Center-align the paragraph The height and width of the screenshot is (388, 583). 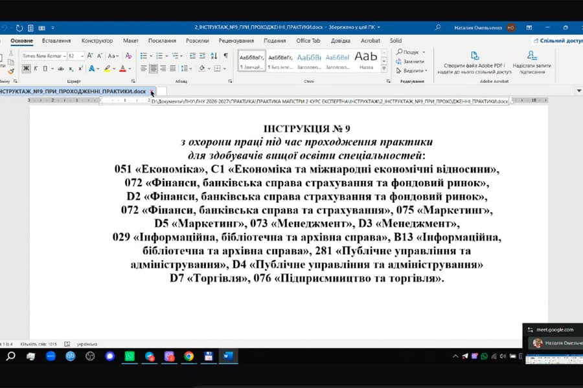[x=153, y=69]
